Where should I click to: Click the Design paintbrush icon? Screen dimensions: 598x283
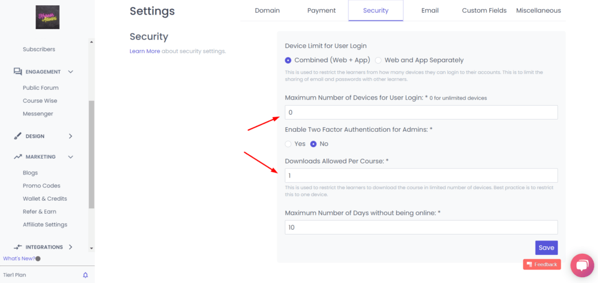(x=18, y=136)
